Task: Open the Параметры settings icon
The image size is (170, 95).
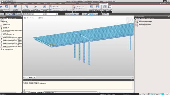Action: [x=6, y=8]
